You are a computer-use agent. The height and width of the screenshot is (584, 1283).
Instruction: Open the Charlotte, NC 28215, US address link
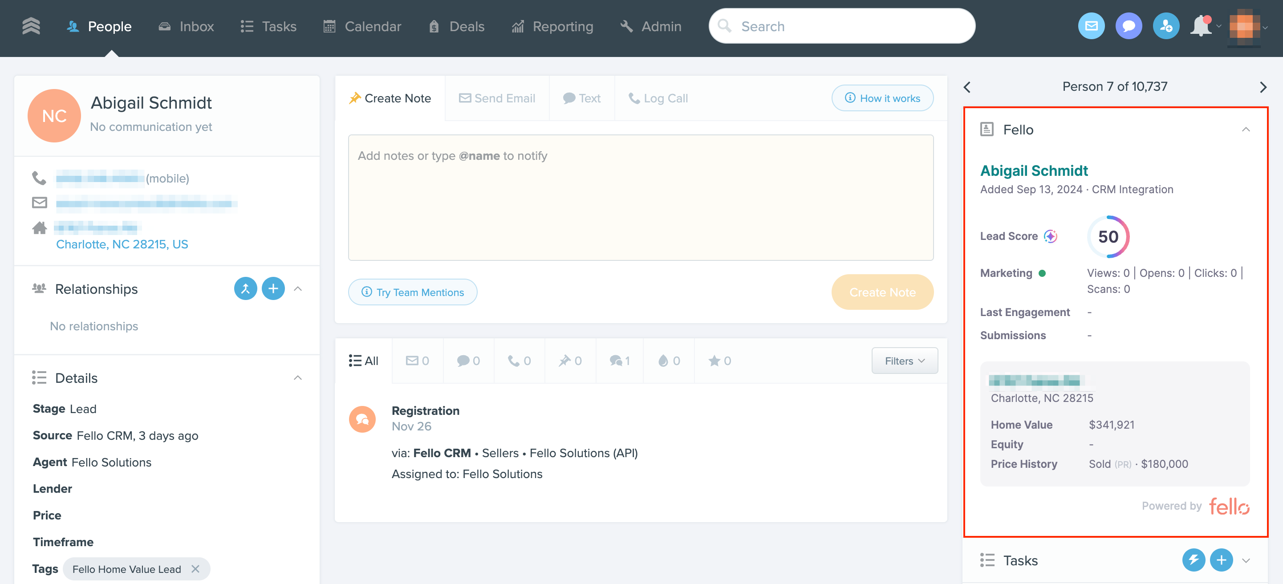click(x=122, y=244)
